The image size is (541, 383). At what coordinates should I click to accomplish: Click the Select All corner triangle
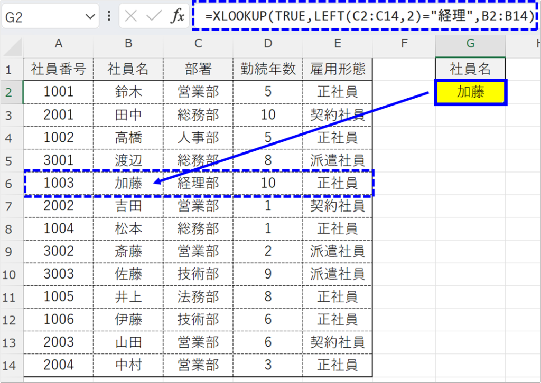[x=12, y=44]
